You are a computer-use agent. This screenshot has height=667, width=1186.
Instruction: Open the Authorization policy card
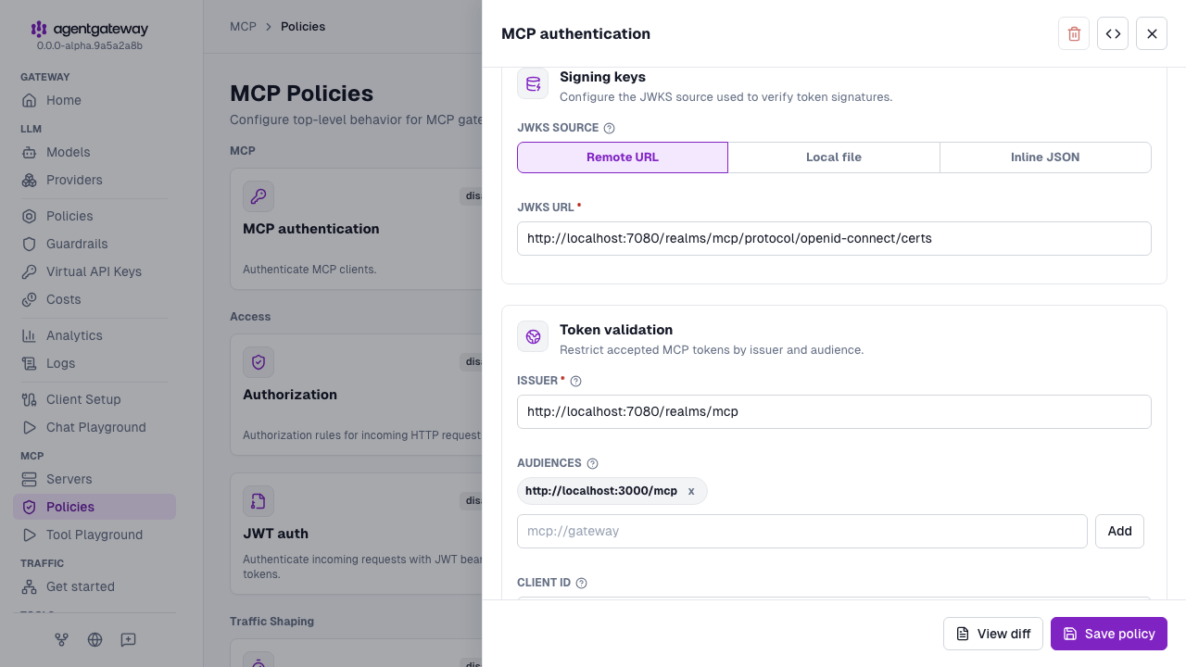click(357, 395)
